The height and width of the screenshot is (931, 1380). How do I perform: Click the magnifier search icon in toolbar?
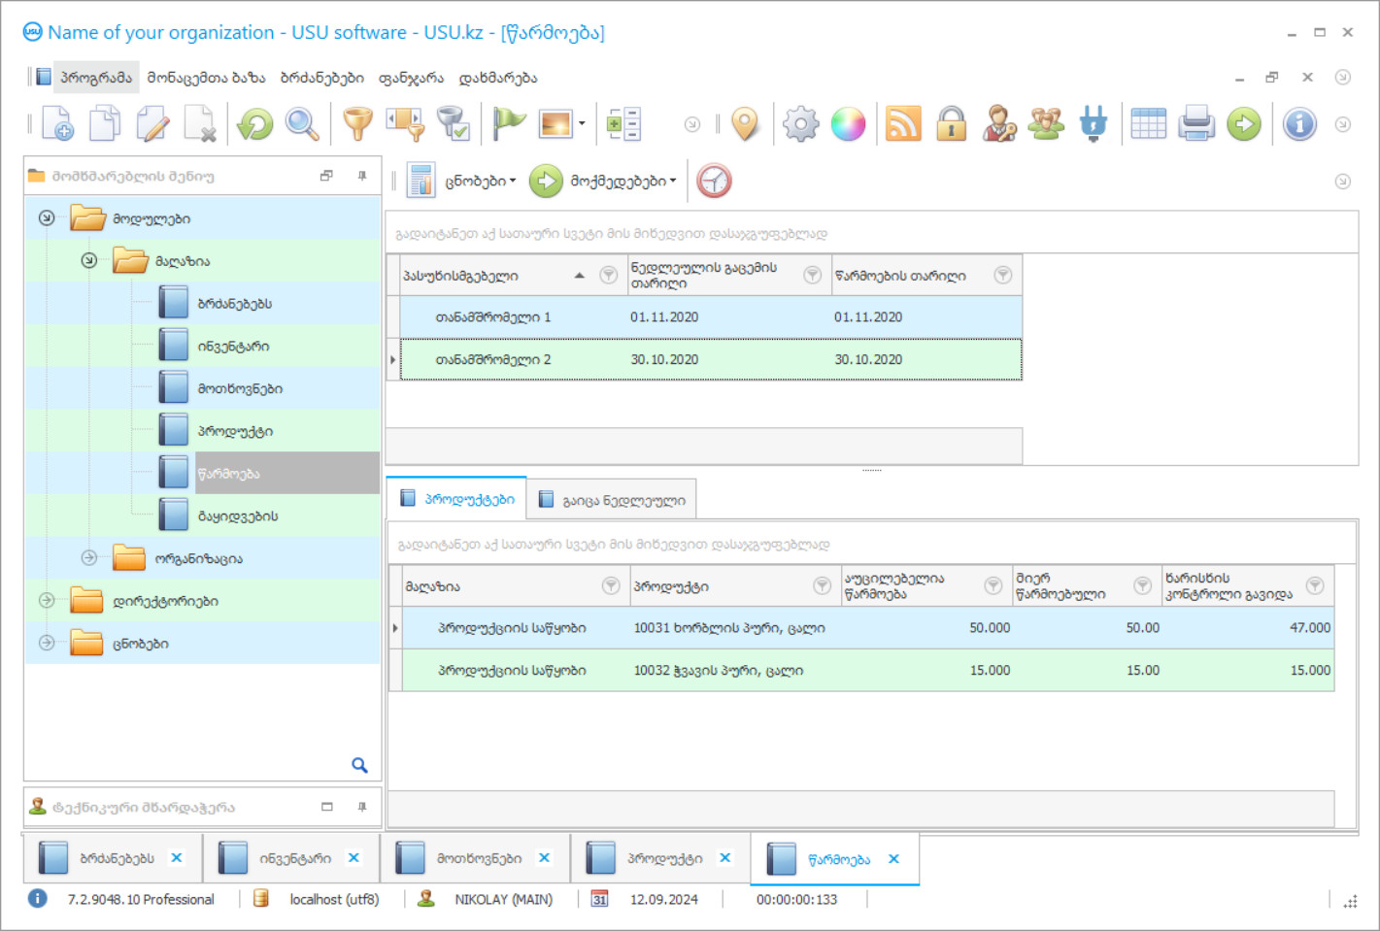click(302, 124)
